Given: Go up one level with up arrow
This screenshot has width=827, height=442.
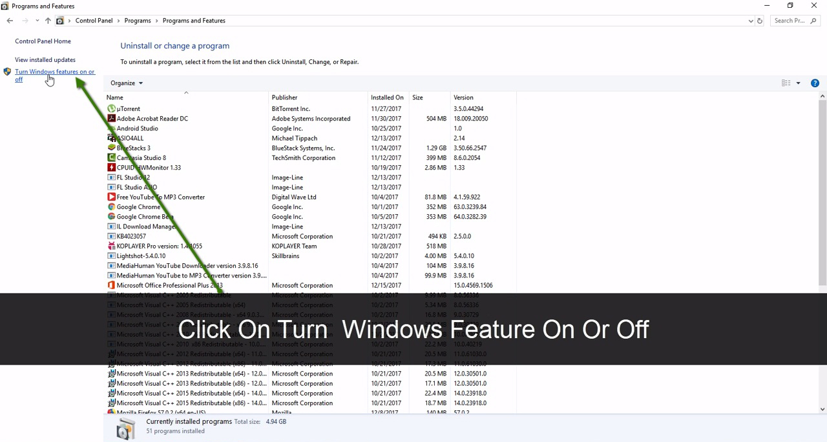Looking at the screenshot, I should (48, 21).
